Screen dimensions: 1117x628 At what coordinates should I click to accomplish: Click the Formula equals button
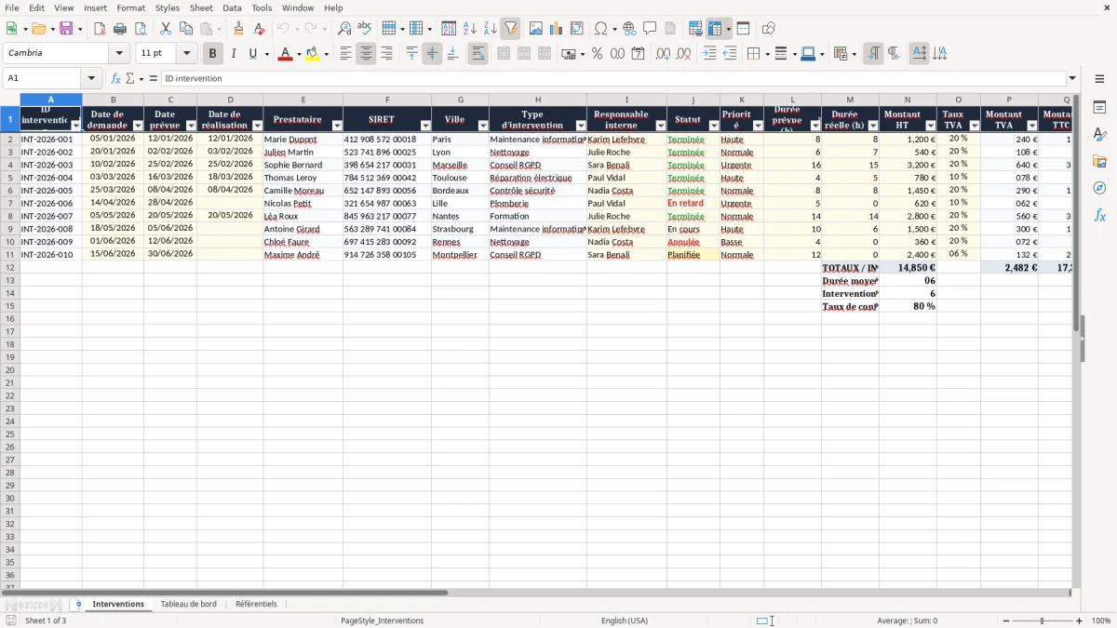pyautogui.click(x=154, y=79)
